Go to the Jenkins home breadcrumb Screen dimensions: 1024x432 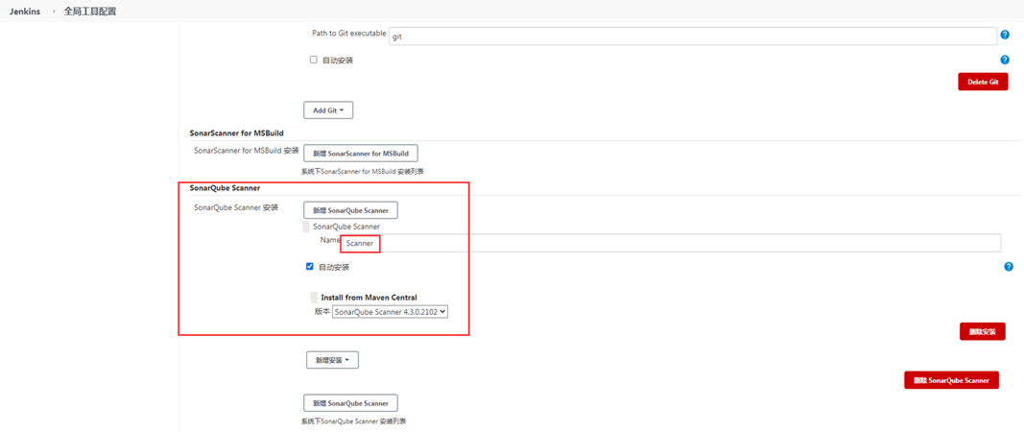26,12
